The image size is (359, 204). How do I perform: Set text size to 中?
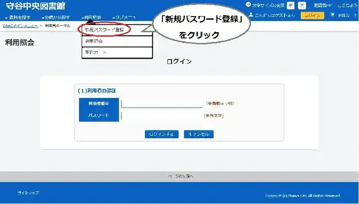[x=290, y=5]
